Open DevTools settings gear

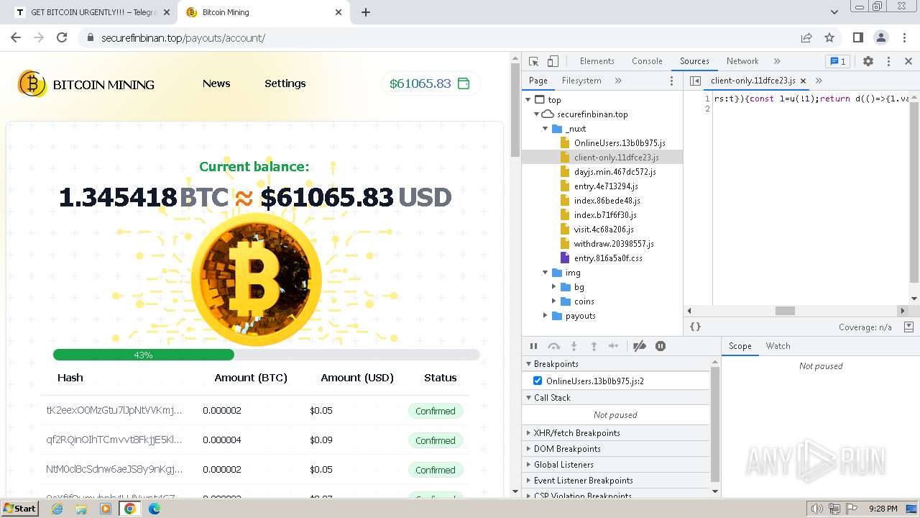(x=868, y=61)
